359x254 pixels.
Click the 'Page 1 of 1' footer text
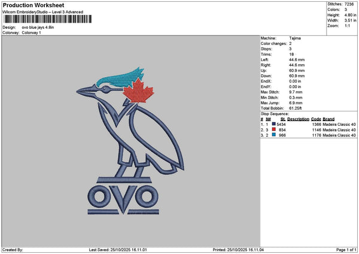click(346, 250)
